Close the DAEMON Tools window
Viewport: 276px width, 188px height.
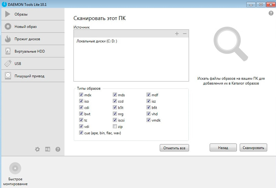271,4
